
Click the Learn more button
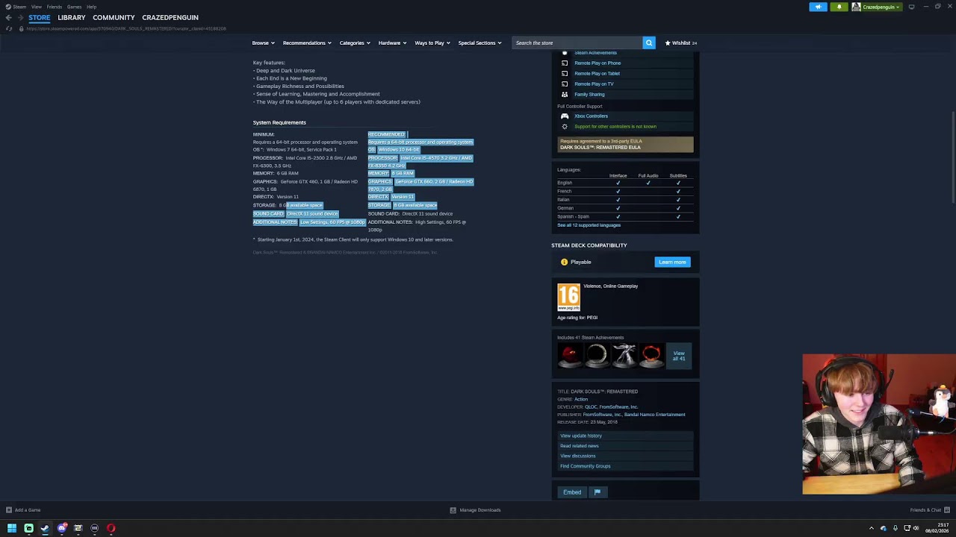click(x=672, y=262)
